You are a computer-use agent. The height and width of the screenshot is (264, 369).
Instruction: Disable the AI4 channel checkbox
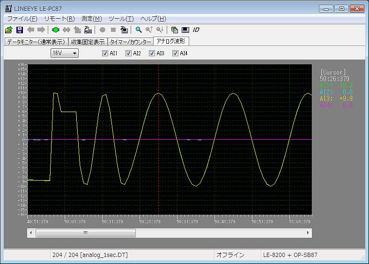tap(176, 53)
